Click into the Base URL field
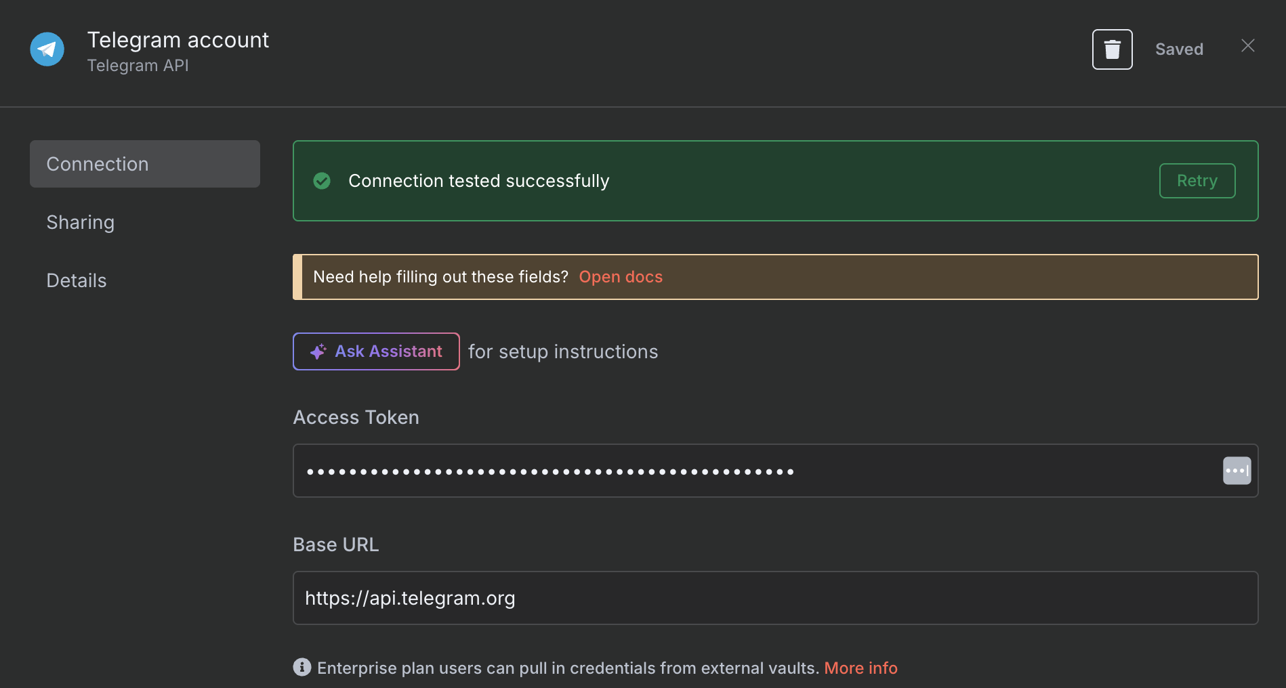1286x688 pixels. 775,598
